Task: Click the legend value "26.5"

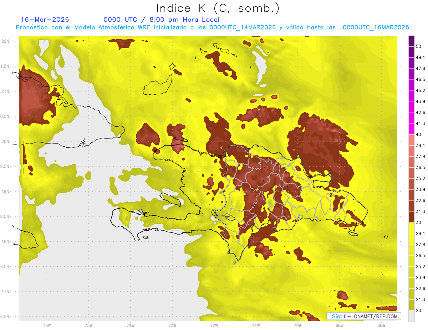Action: pyautogui.click(x=421, y=256)
